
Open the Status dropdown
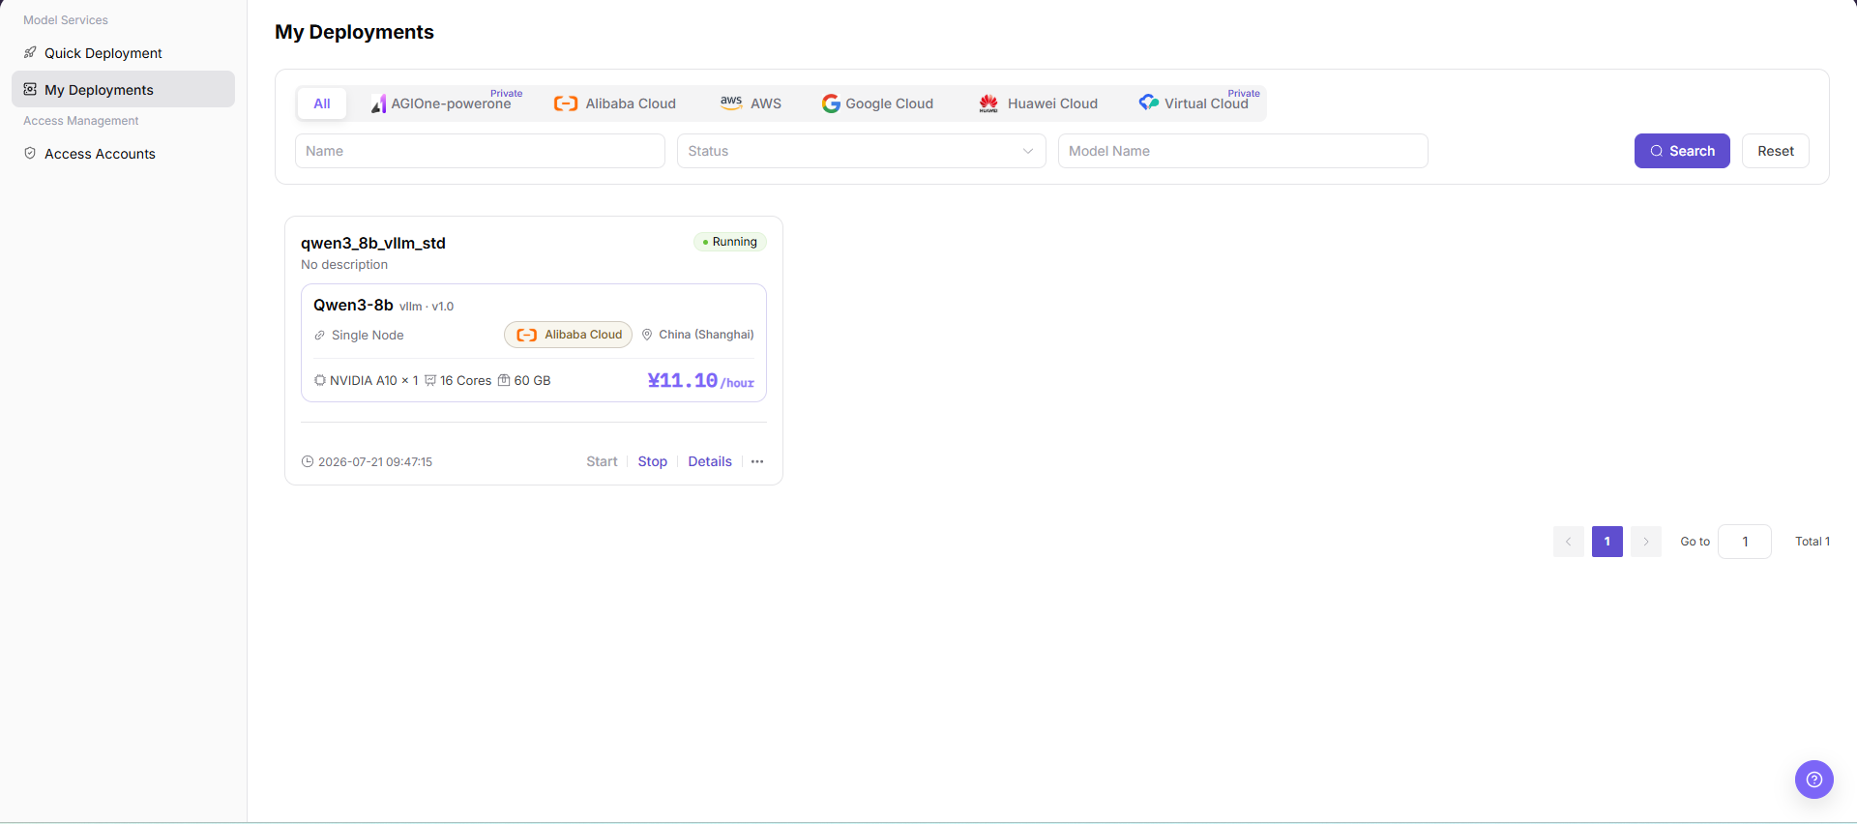point(861,151)
